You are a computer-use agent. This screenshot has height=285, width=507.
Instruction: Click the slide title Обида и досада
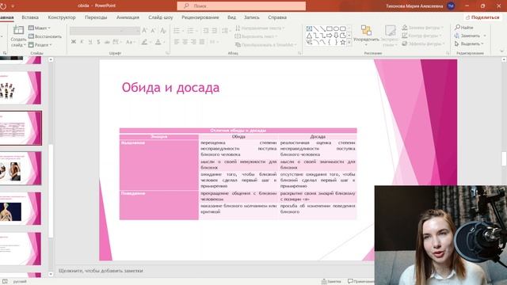(x=170, y=88)
